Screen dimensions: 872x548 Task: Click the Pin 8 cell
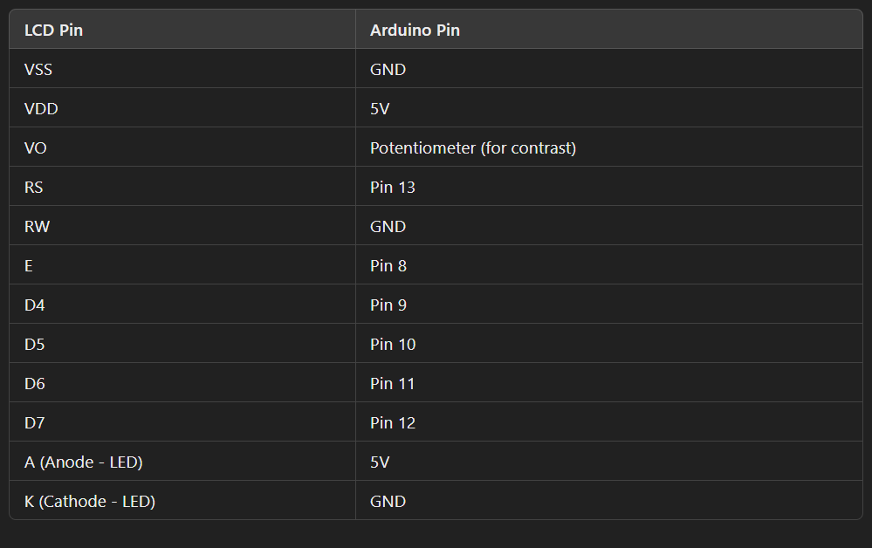tap(609, 265)
